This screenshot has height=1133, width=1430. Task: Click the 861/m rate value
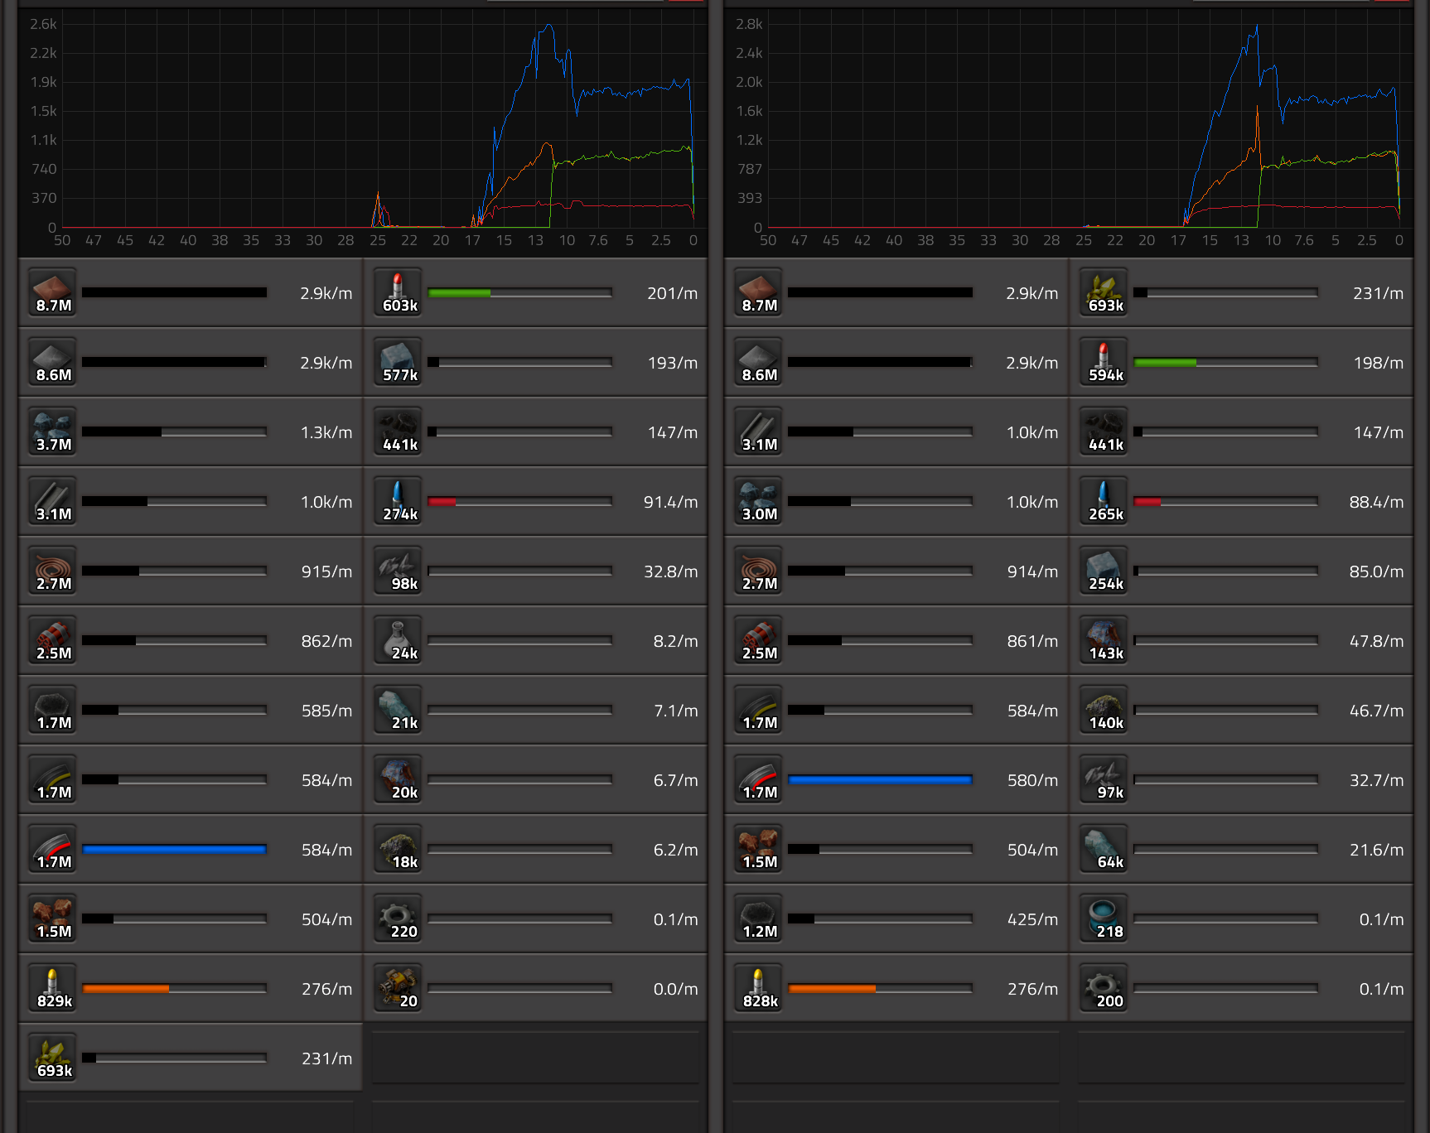[x=1033, y=641]
